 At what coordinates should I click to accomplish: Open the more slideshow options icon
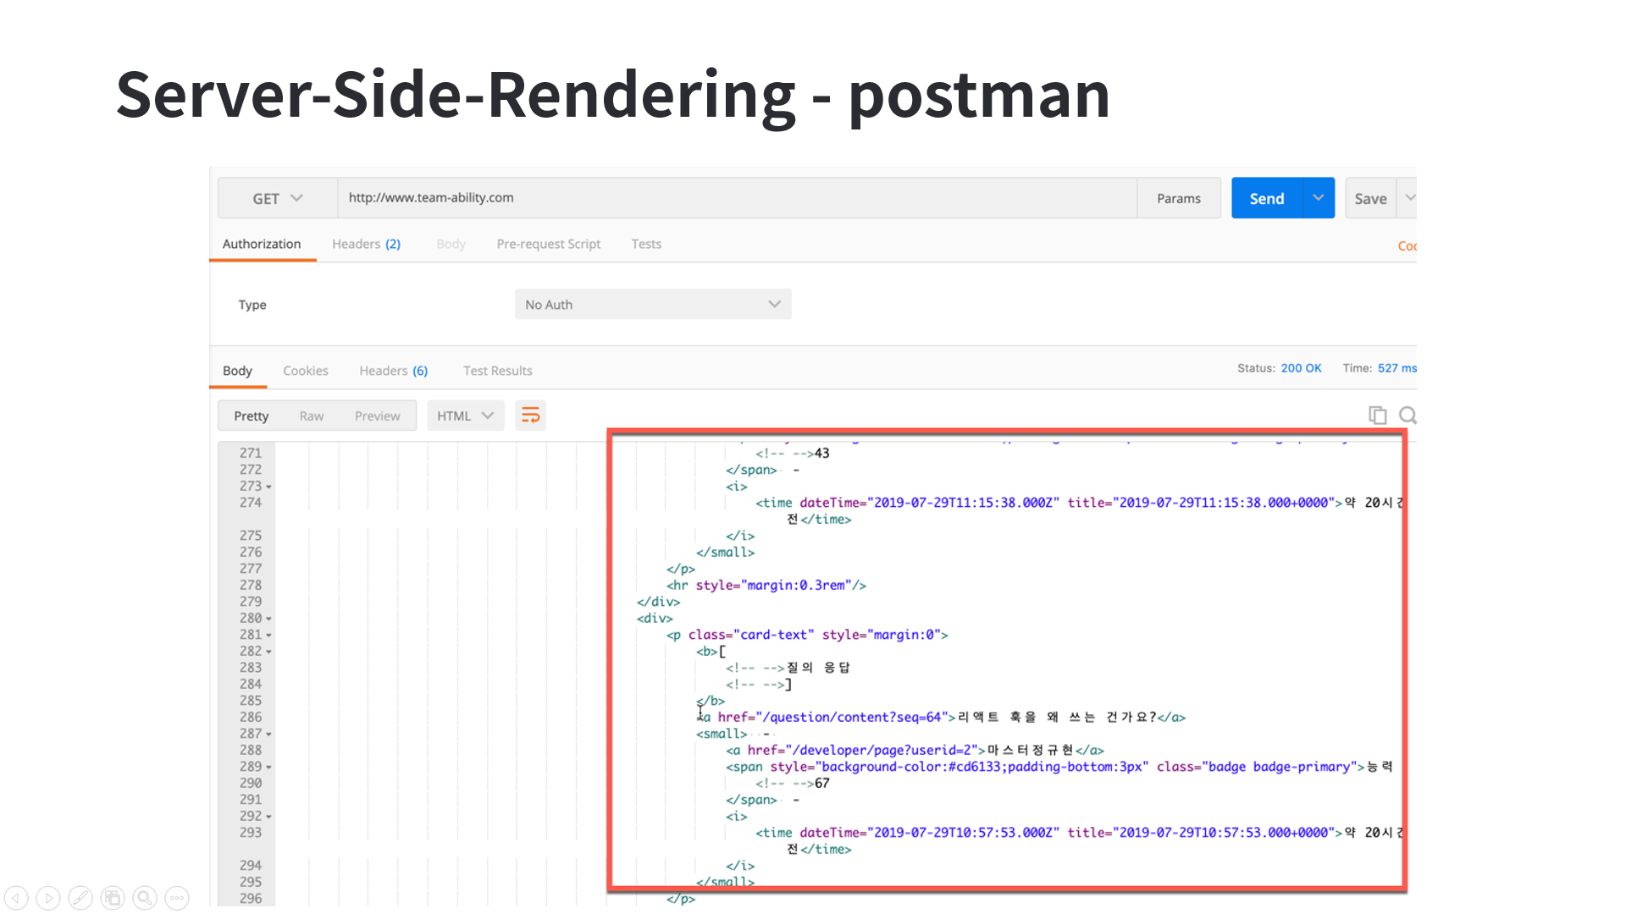[x=177, y=897]
